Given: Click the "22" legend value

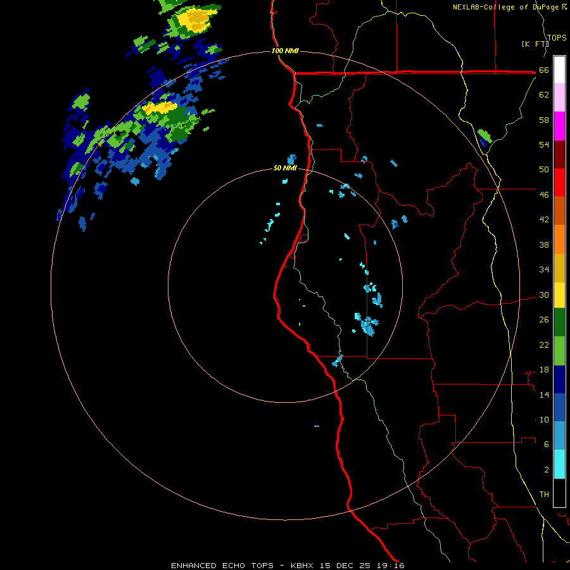Looking at the screenshot, I should pos(544,345).
